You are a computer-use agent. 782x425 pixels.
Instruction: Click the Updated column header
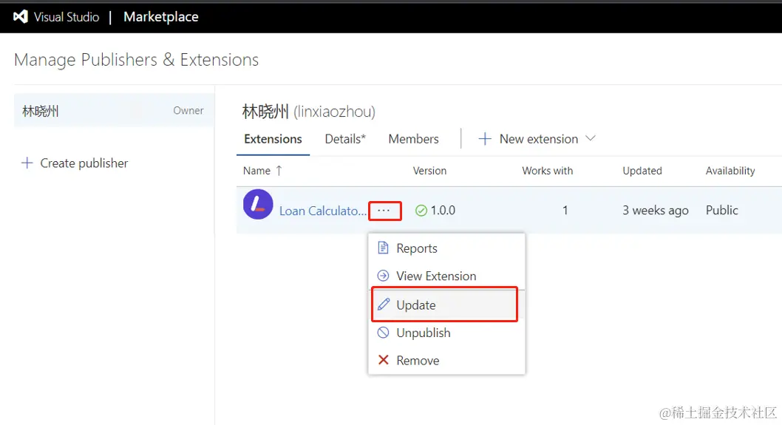642,171
